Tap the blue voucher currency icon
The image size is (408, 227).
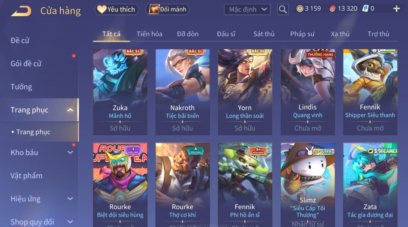click(x=365, y=9)
